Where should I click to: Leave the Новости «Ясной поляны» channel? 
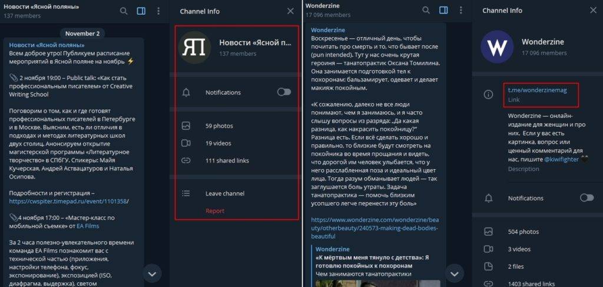pyautogui.click(x=224, y=193)
